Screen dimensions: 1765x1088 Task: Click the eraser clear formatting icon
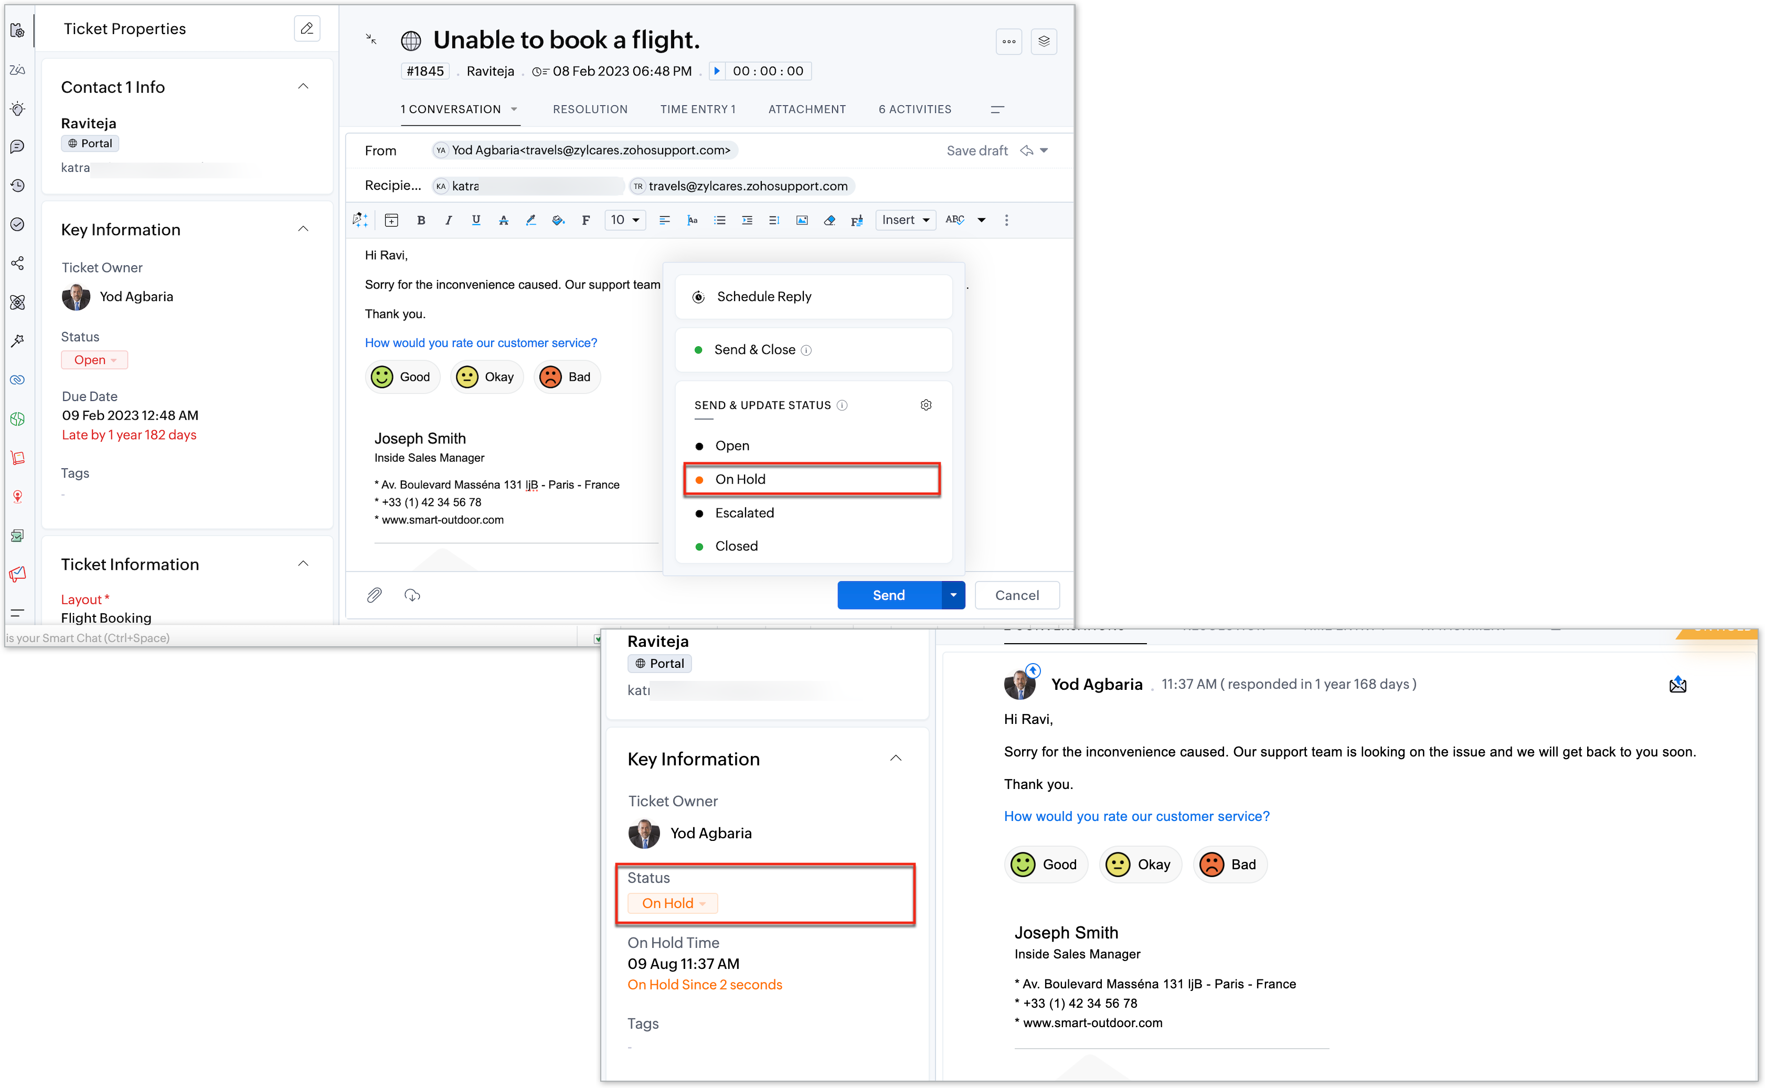click(x=830, y=220)
